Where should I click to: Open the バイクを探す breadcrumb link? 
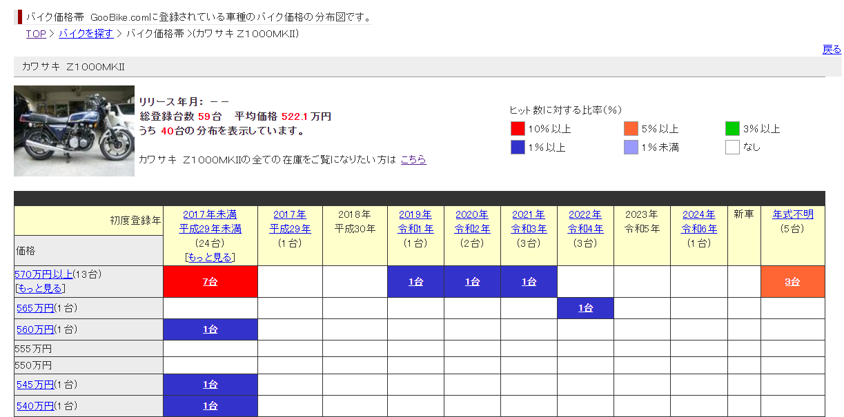coord(86,33)
